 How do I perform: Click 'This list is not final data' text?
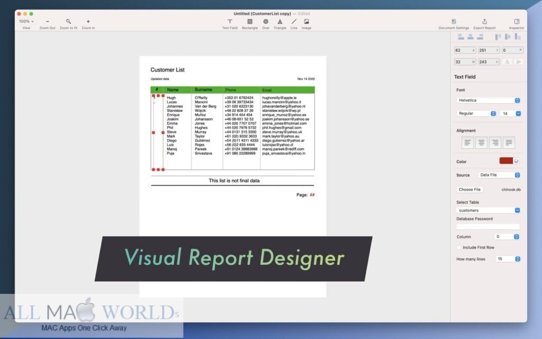coord(234,181)
